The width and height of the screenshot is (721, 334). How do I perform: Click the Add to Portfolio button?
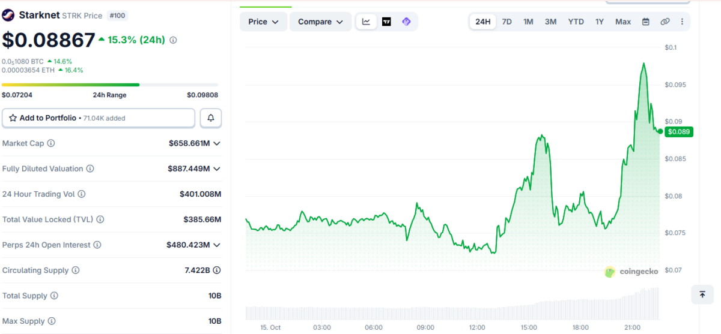[x=99, y=118]
